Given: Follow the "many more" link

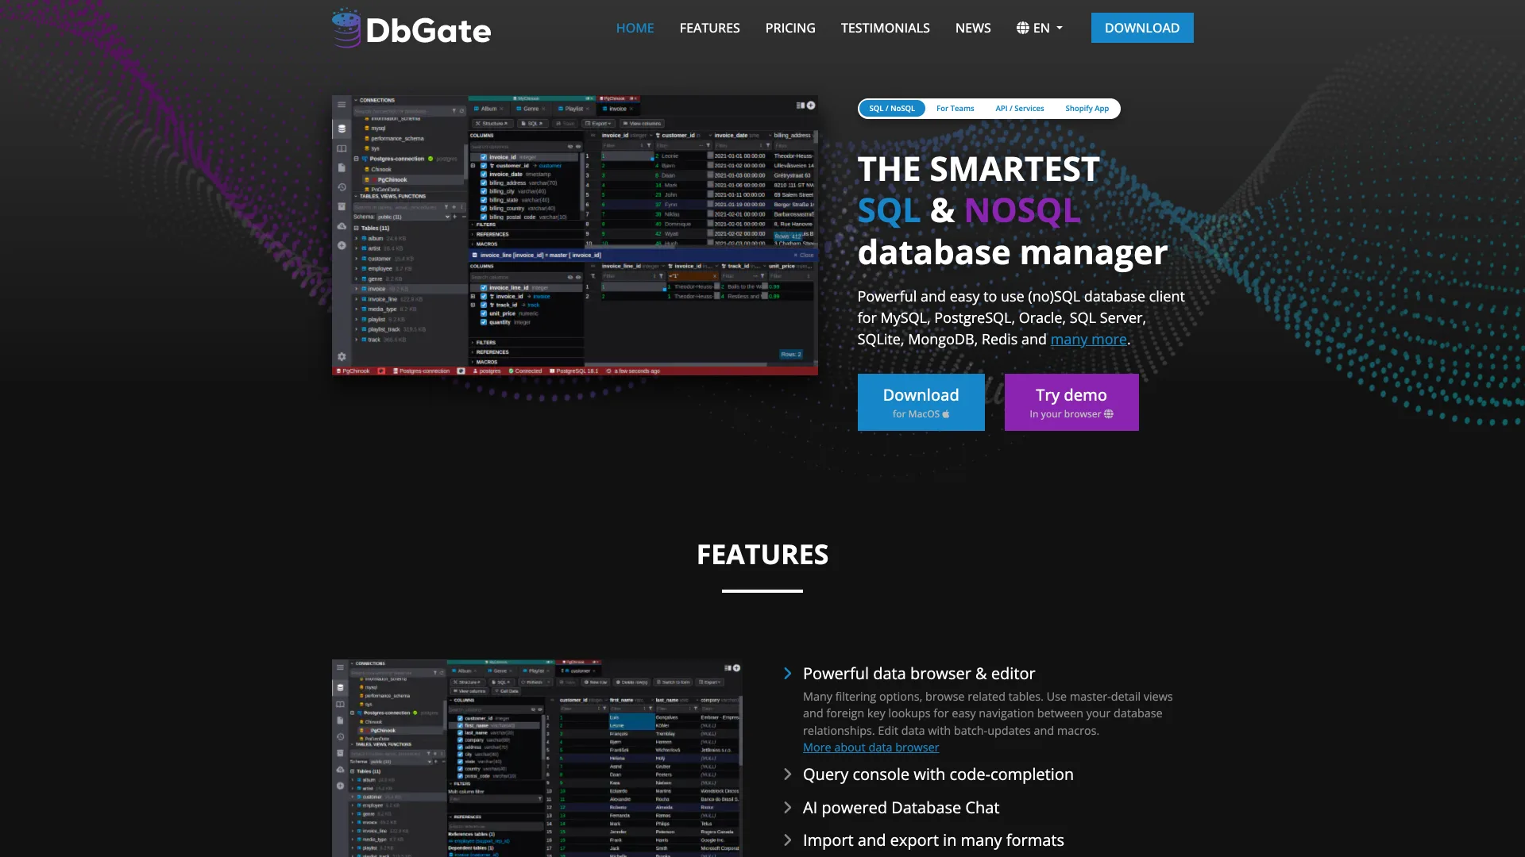Looking at the screenshot, I should pos(1088,340).
